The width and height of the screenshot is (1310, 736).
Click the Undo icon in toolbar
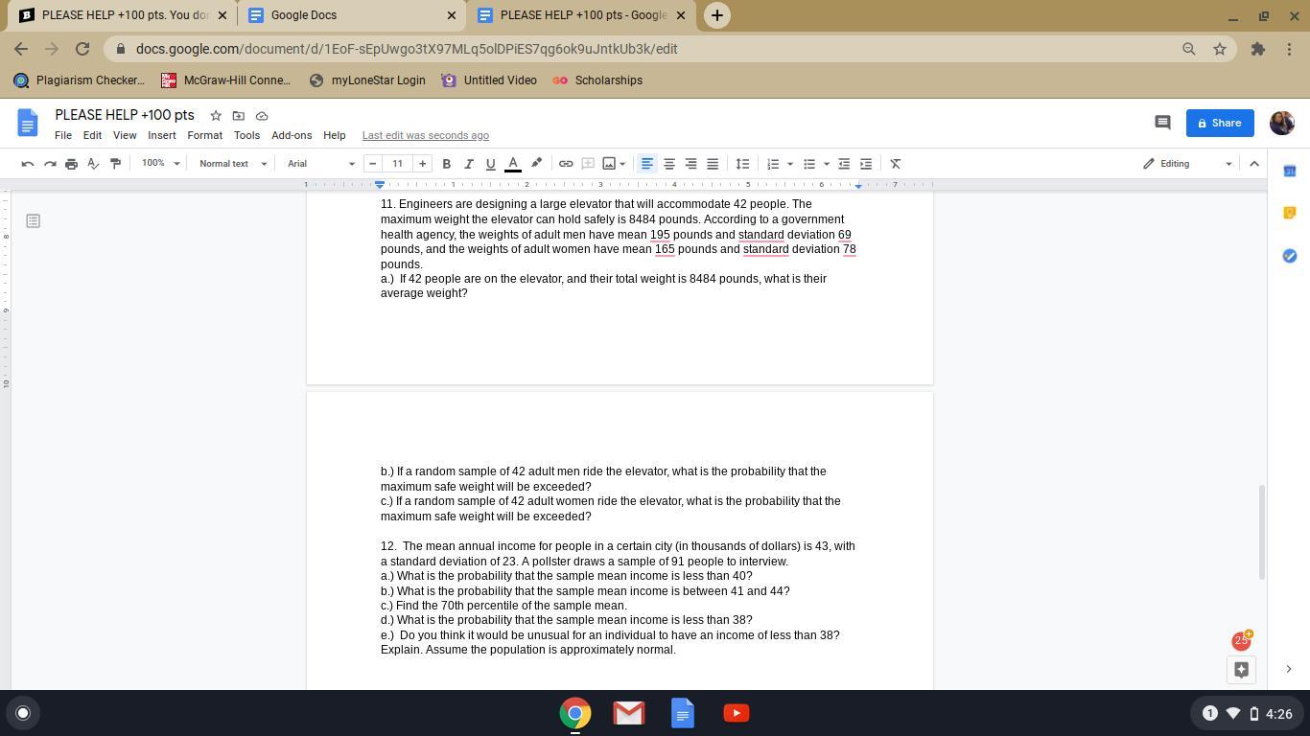point(28,164)
